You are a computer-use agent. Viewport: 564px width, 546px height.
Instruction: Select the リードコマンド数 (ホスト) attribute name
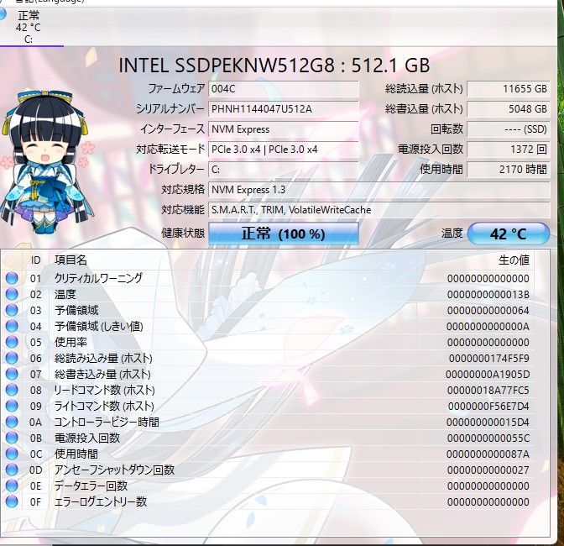104,390
